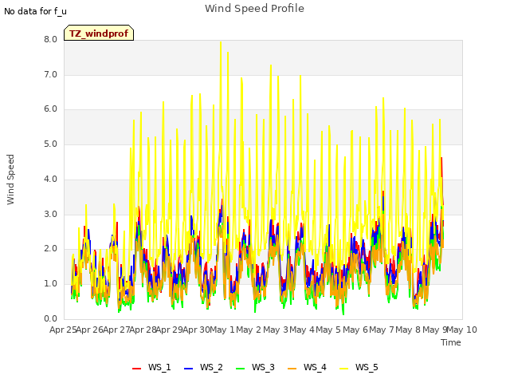
Task: Click the tallest yellow WS_5 peak near 8.0
Action: coord(221,42)
